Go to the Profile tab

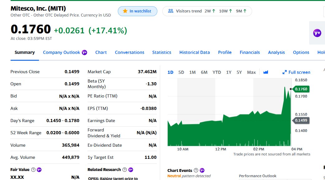(x=225, y=52)
